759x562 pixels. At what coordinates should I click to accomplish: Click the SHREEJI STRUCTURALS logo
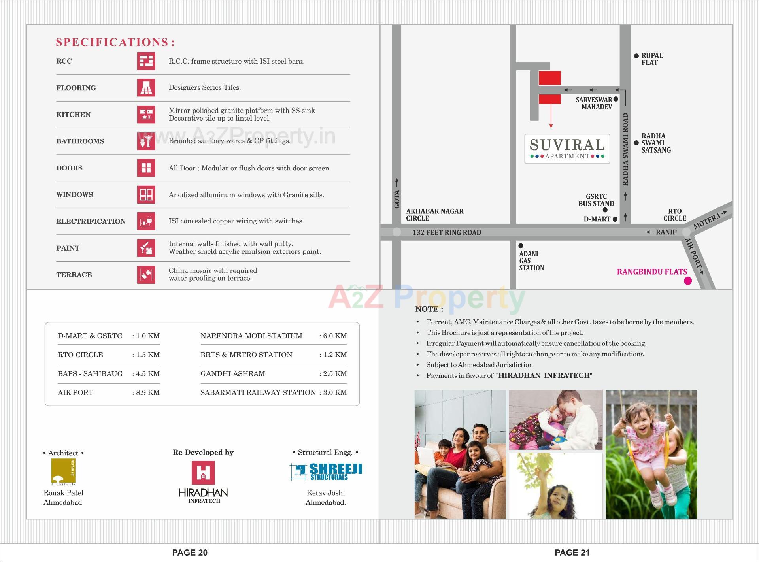point(326,471)
